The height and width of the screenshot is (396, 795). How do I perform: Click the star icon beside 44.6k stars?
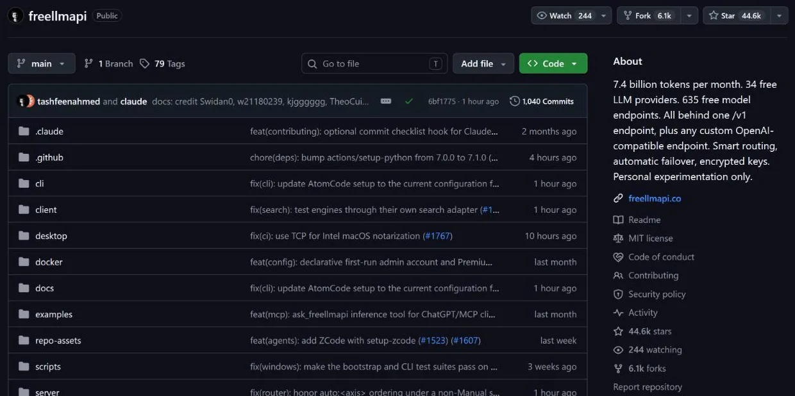coord(618,331)
